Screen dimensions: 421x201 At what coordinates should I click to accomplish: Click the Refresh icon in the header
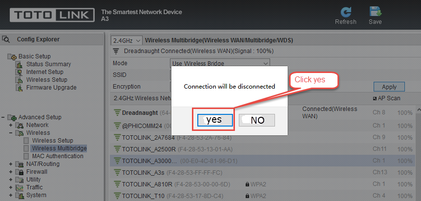tap(346, 12)
